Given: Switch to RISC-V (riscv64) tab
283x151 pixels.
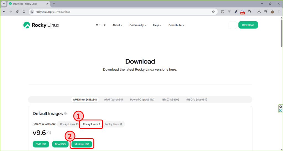Looking at the screenshot, I should [197, 100].
